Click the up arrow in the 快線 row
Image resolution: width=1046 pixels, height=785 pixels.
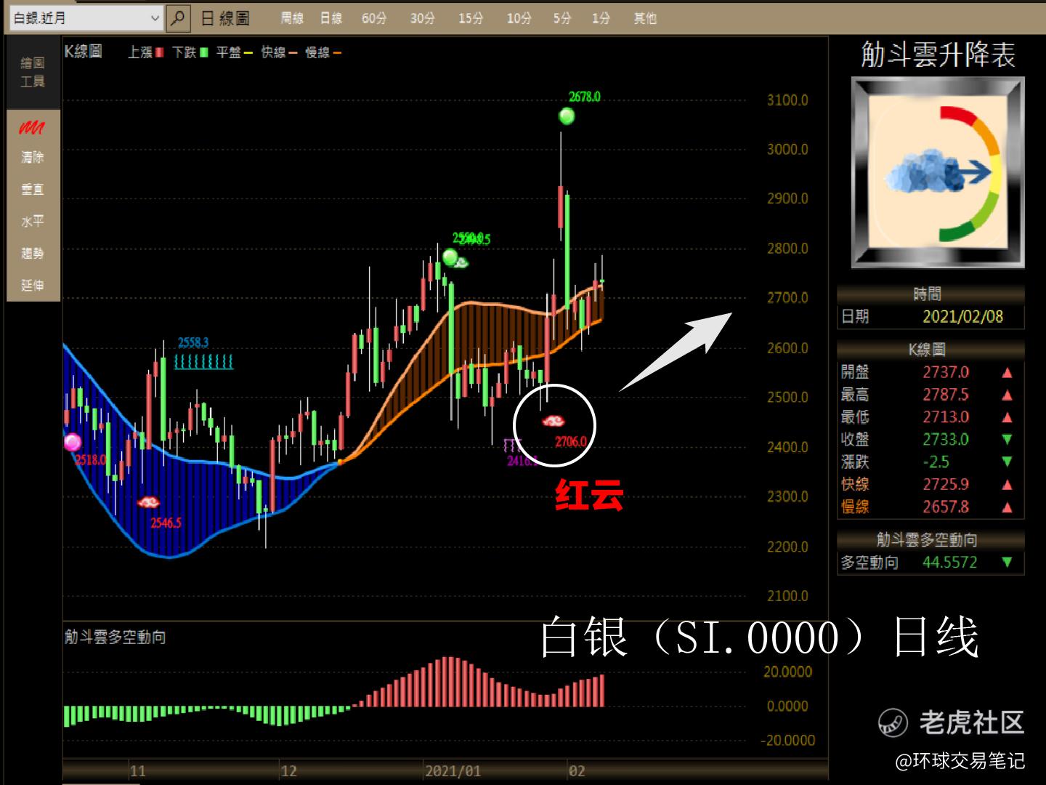point(1007,485)
